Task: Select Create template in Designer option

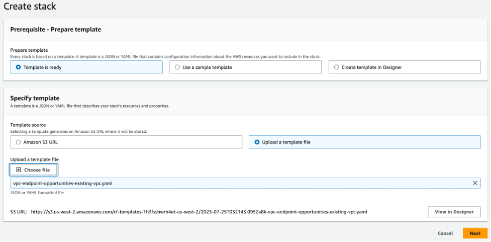Action: coord(404,67)
